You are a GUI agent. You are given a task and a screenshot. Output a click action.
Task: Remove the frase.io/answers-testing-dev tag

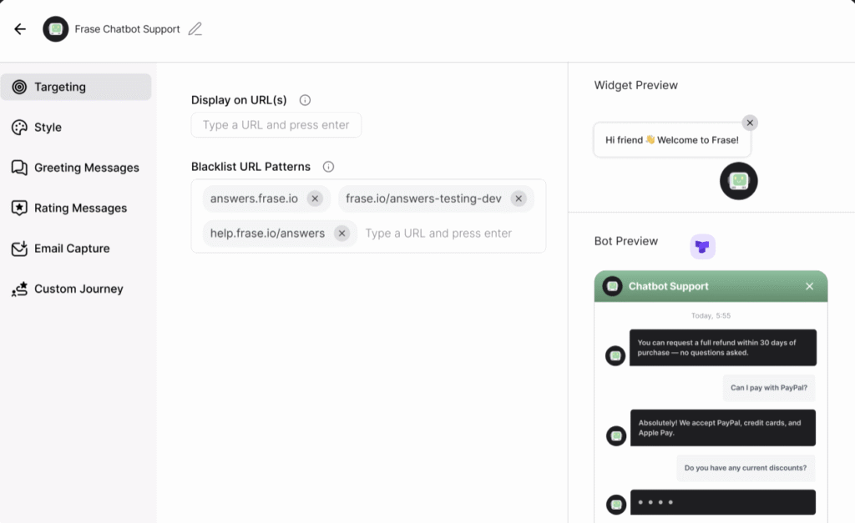[519, 199]
